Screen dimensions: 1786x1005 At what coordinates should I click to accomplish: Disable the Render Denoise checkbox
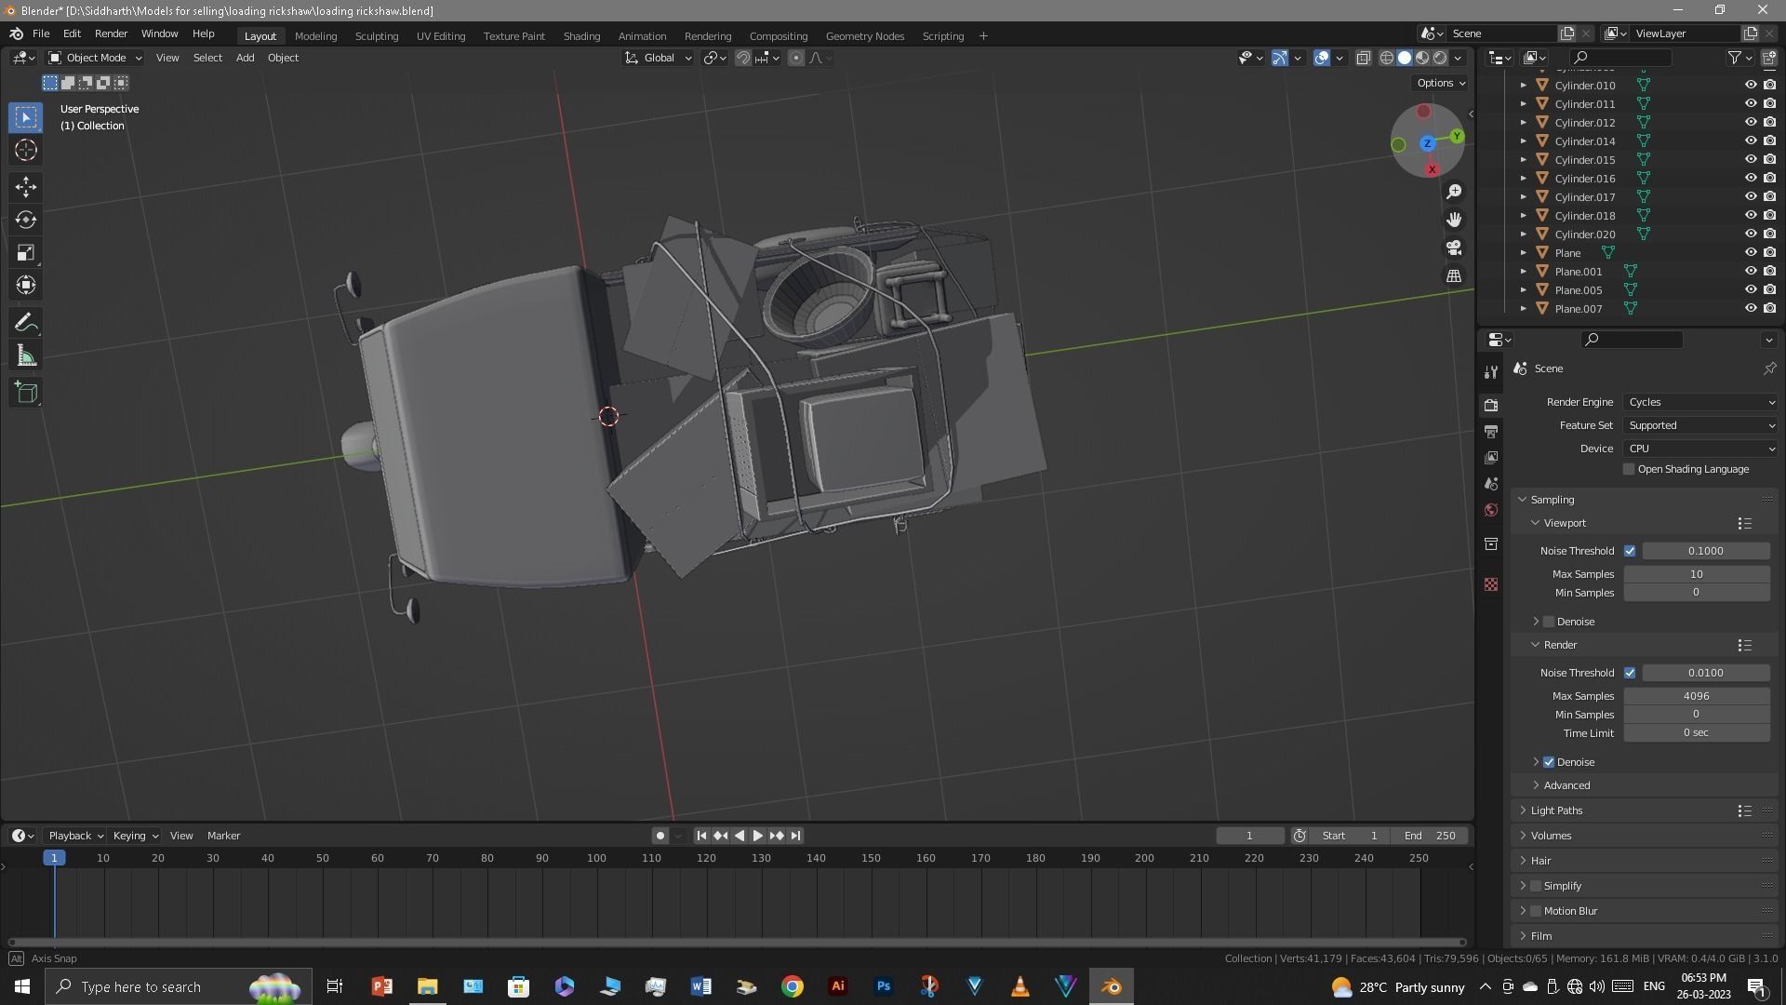[x=1549, y=762]
